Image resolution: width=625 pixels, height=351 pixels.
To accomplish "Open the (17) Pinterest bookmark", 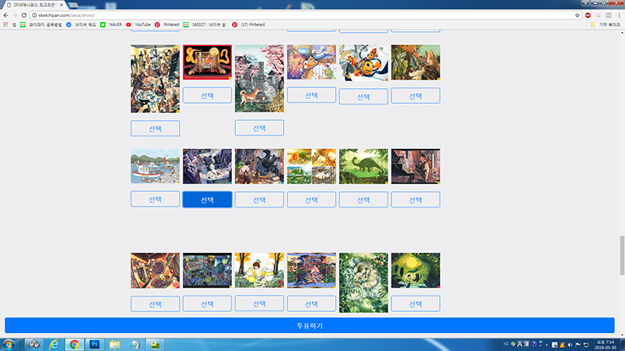I will point(248,25).
